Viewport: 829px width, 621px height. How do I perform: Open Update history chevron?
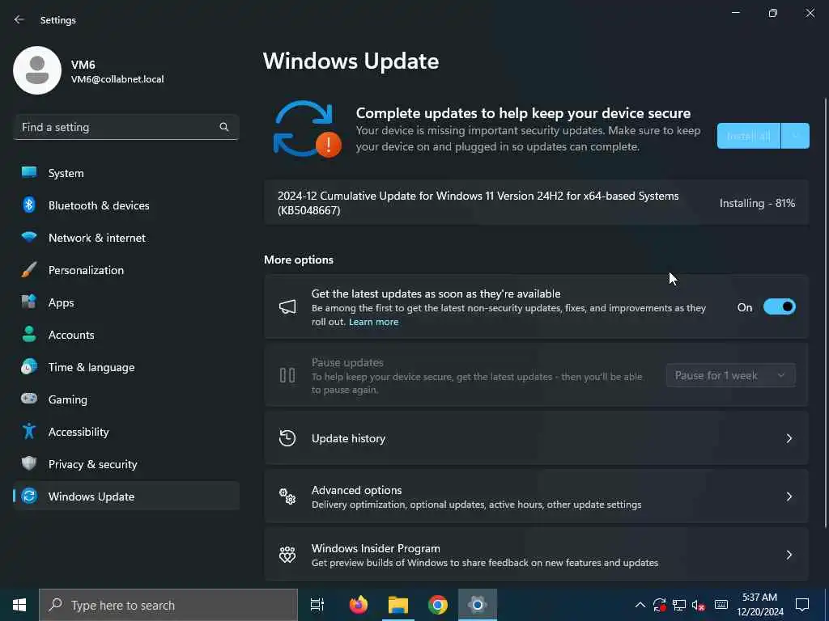pos(789,438)
